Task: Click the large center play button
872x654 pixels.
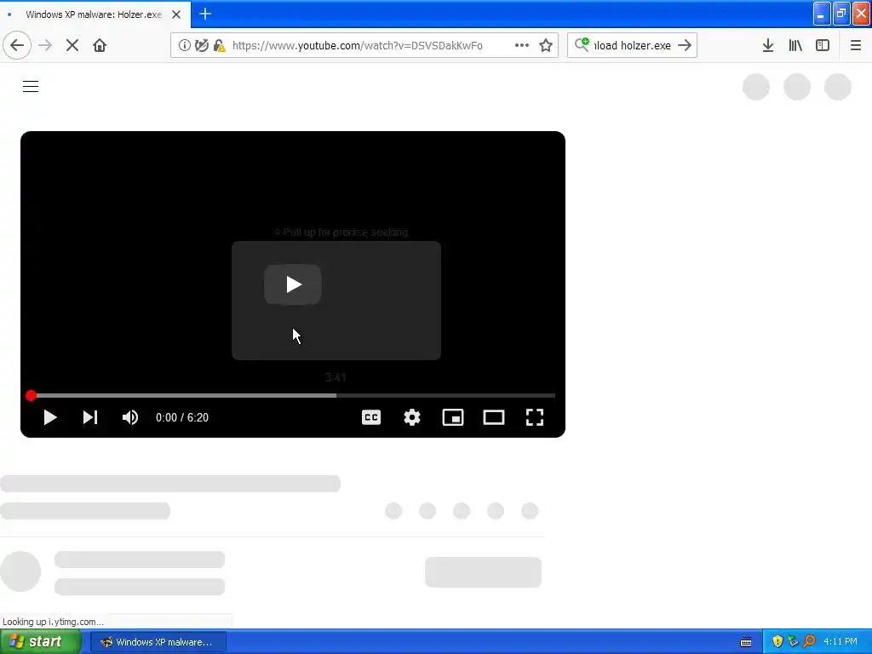Action: [x=293, y=284]
